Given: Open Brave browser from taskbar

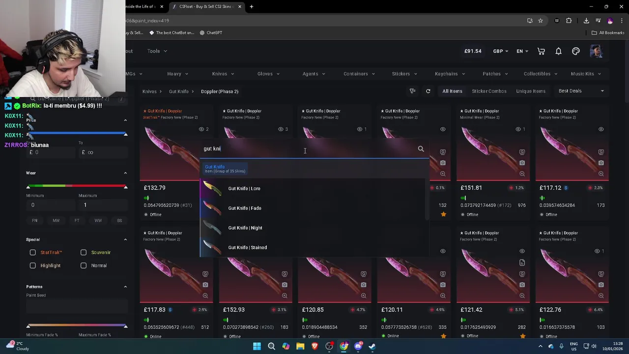Looking at the screenshot, I should coord(315,346).
